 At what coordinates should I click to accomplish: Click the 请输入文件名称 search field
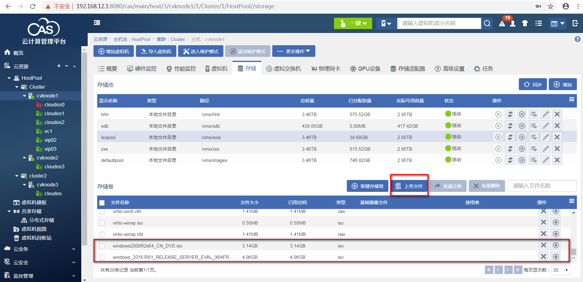(x=542, y=186)
